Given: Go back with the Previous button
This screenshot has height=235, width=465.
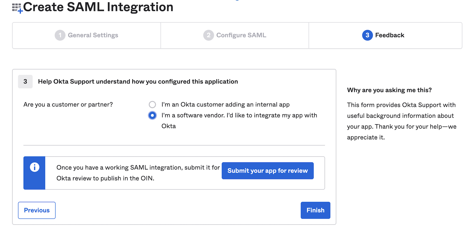Looking at the screenshot, I should (37, 210).
